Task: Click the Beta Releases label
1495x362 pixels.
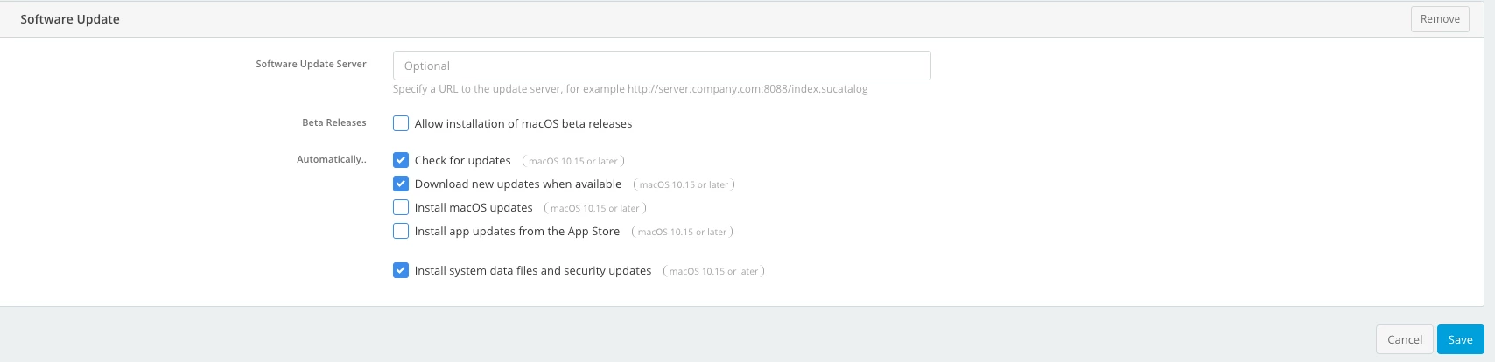Action: click(x=334, y=122)
